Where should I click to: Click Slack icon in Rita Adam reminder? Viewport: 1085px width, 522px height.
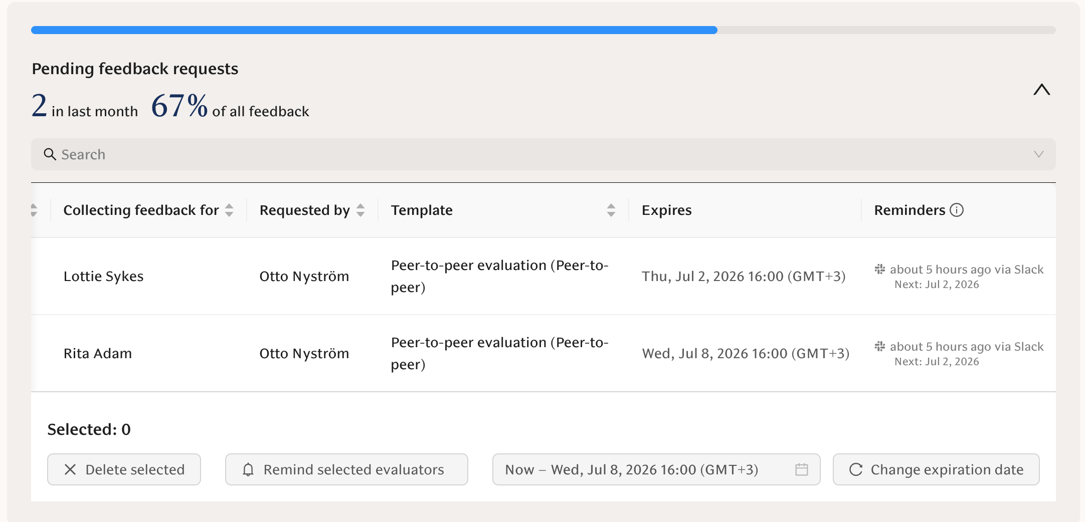point(880,346)
